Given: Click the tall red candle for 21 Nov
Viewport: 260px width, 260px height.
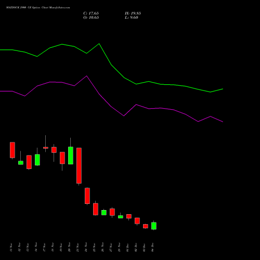Looking at the screenshot, I should (79, 165).
